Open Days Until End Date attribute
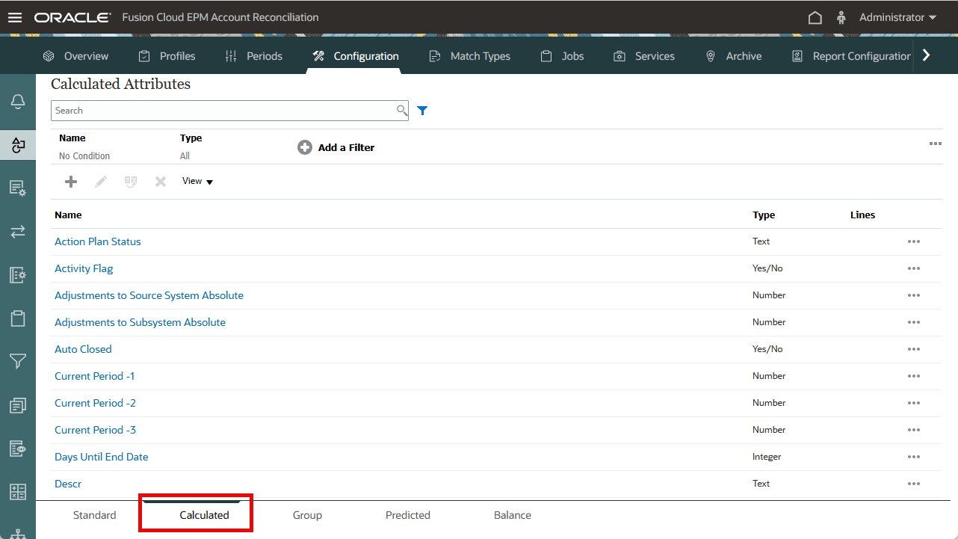Image resolution: width=958 pixels, height=539 pixels. click(x=102, y=457)
